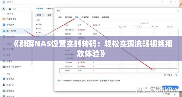Image resolution: width=182 pixels, height=97 pixels.
Task: Refresh the permissions list beside 11 个项目
Action: point(176,75)
